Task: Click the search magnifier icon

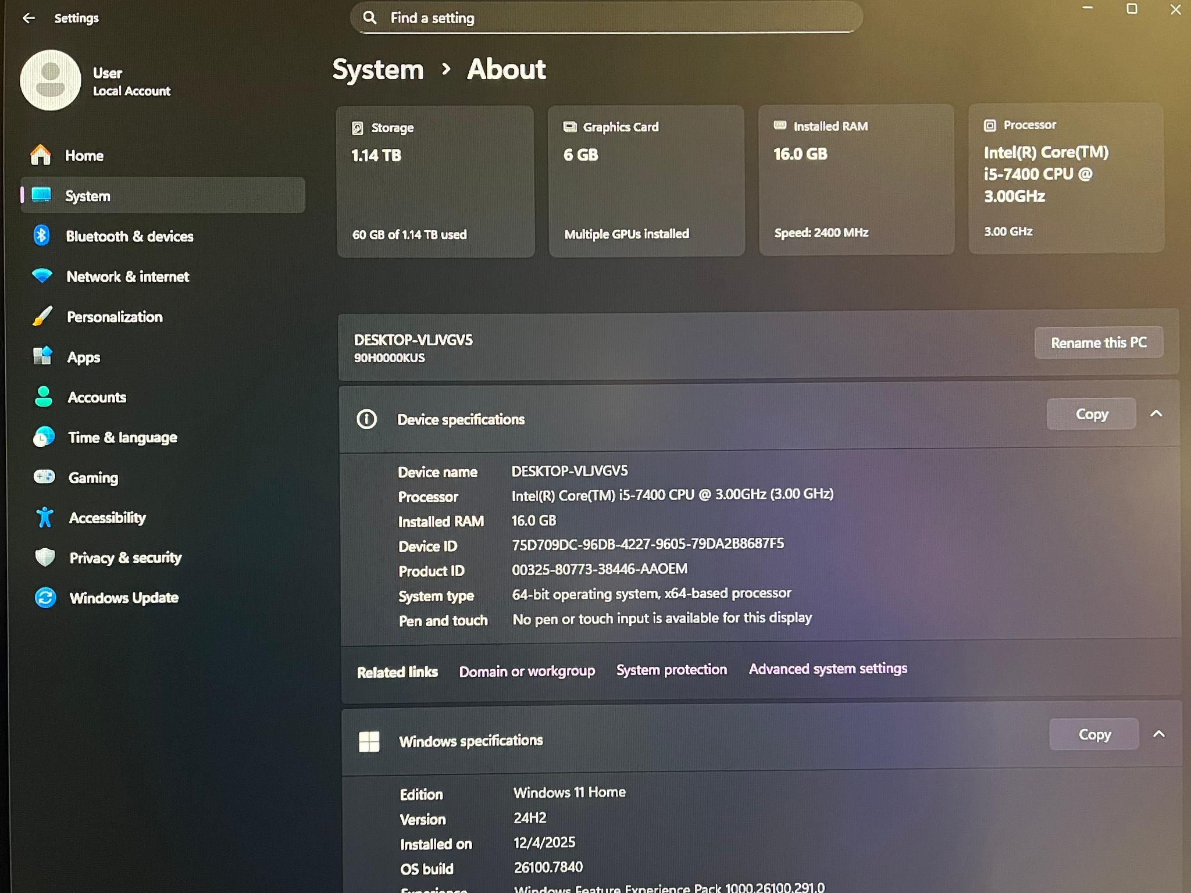Action: click(x=370, y=17)
